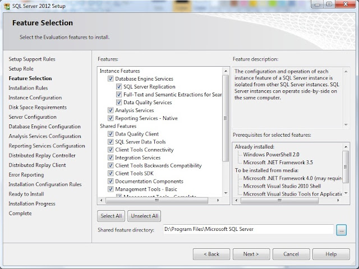Select Ready to Install step
This screenshot has height=269, width=359.
point(26,194)
